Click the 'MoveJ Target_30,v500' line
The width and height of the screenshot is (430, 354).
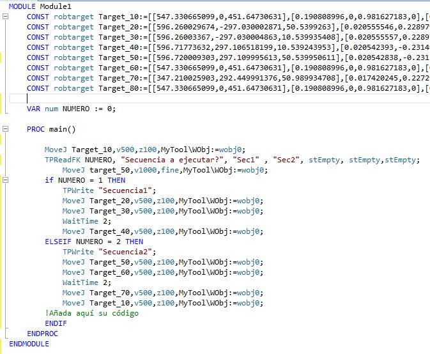[163, 211]
